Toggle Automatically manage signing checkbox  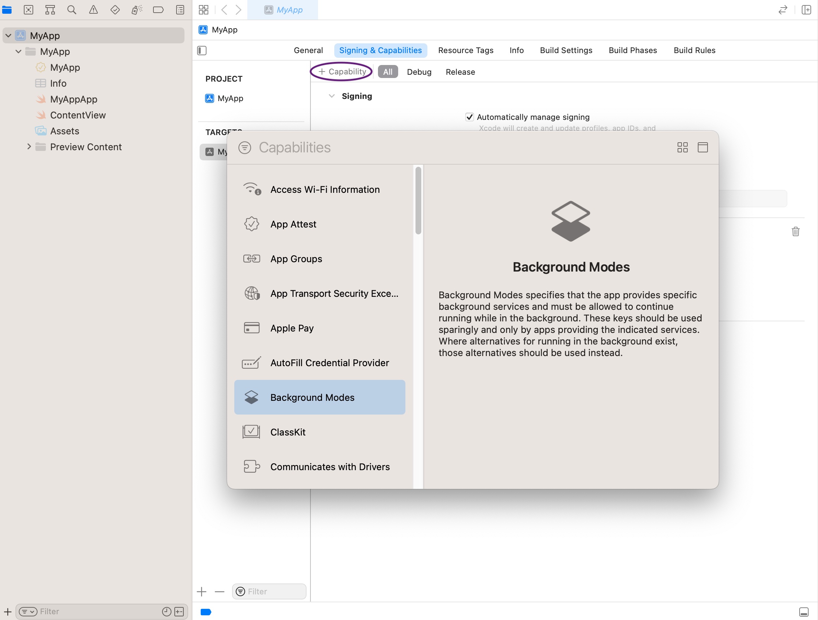coord(469,117)
